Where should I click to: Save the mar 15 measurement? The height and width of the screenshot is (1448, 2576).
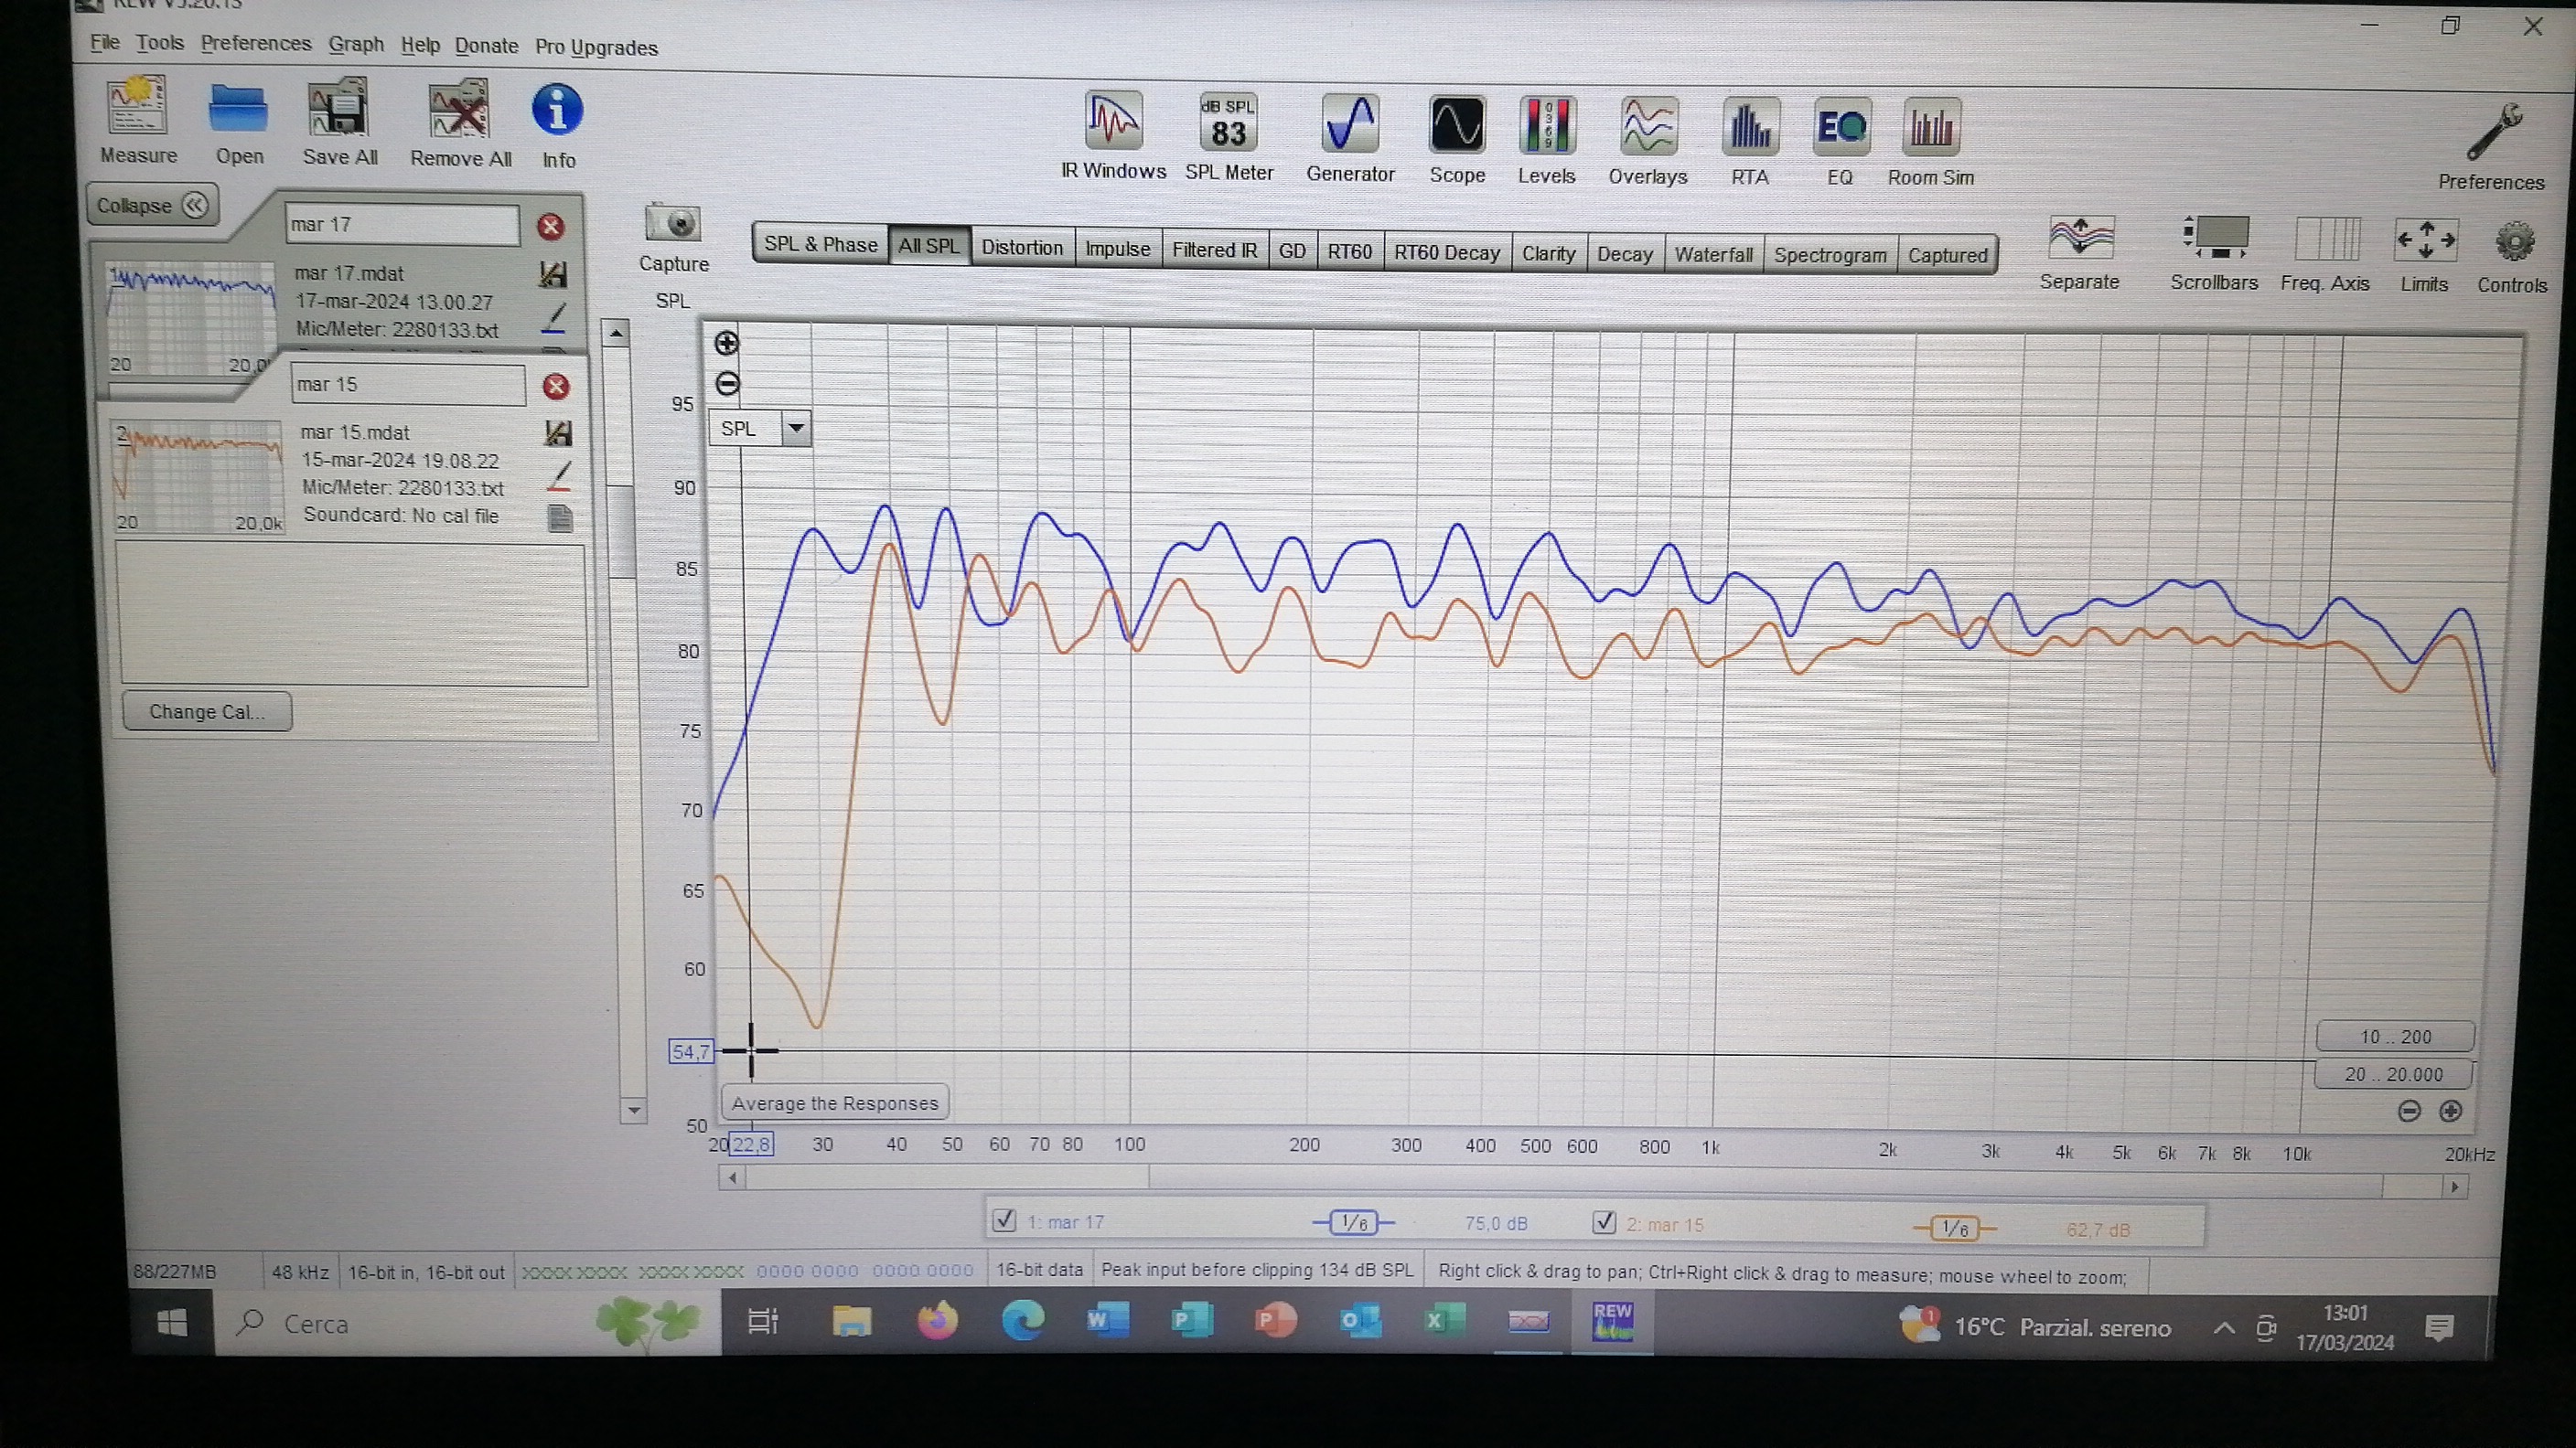click(x=558, y=432)
